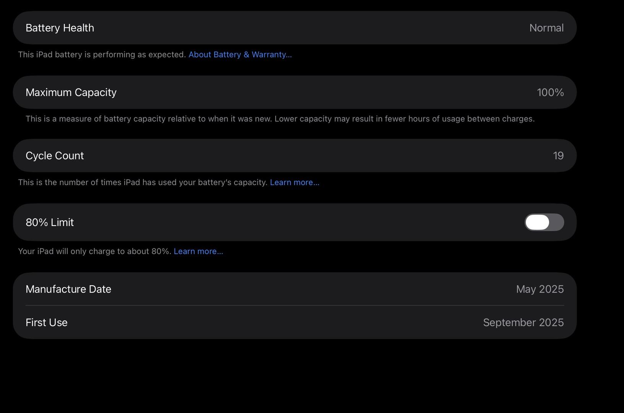Click the Maximum Capacity description paragraph
Screen dimensions: 624x413
click(x=280, y=119)
